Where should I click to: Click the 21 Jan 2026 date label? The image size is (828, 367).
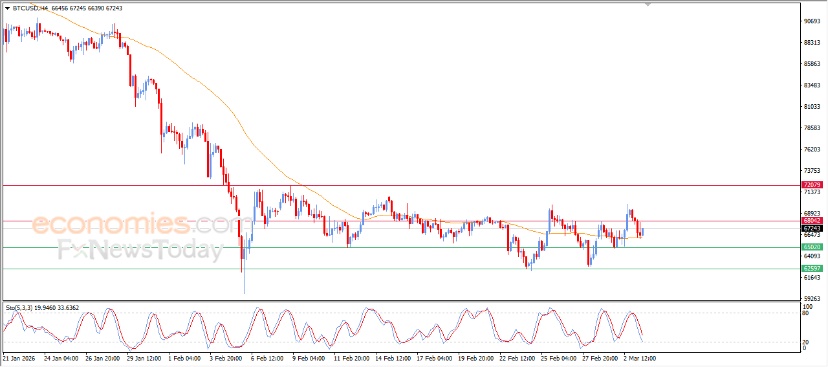(x=21, y=357)
